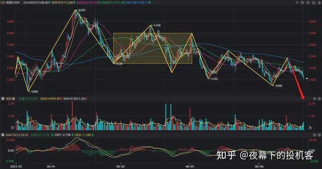This screenshot has width=322, height=169.
Task: Click the 5128 price label
Action: pyautogui.click(x=119, y=64)
